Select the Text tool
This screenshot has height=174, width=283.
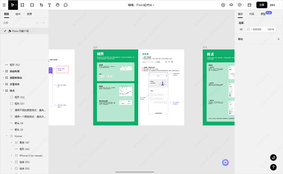pyautogui.click(x=49, y=5)
